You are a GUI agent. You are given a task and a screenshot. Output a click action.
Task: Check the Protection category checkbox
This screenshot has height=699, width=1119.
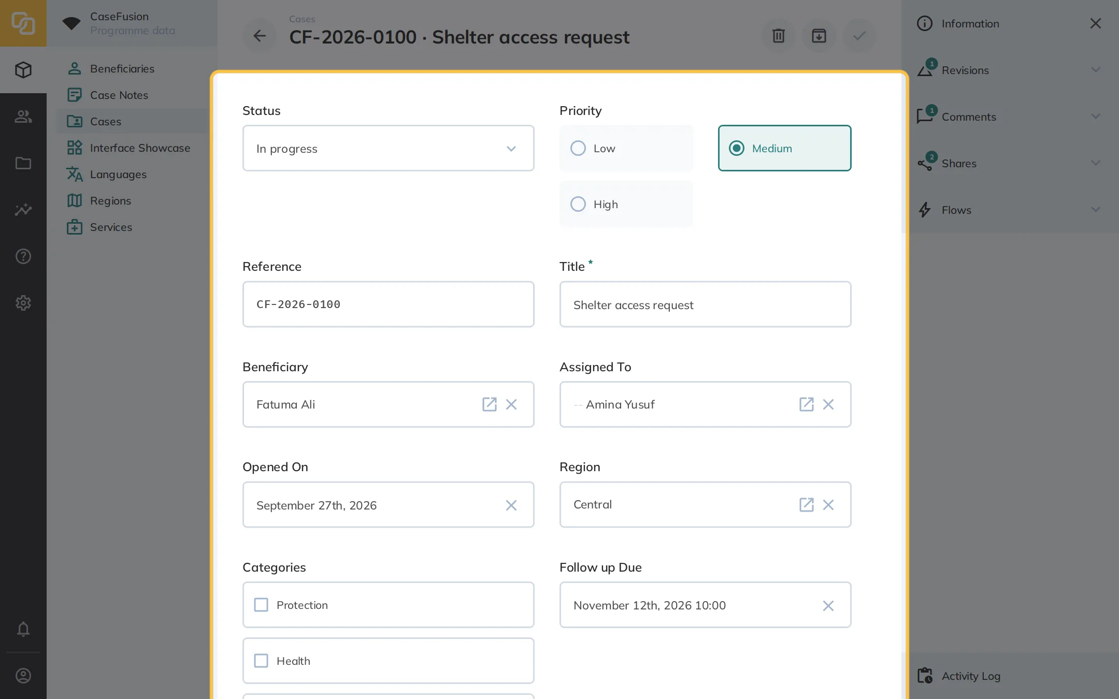pyautogui.click(x=388, y=605)
